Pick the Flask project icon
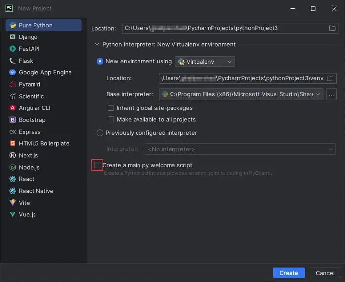The image size is (345, 282). click(x=13, y=61)
